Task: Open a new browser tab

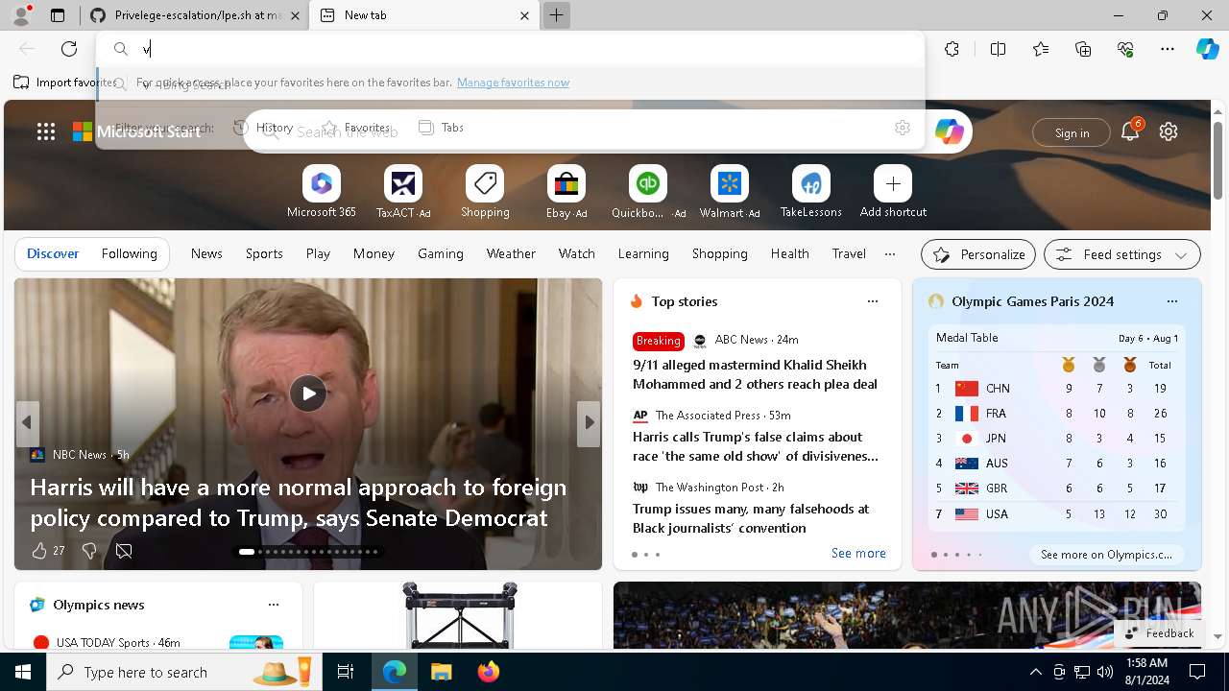Action: pos(556,15)
